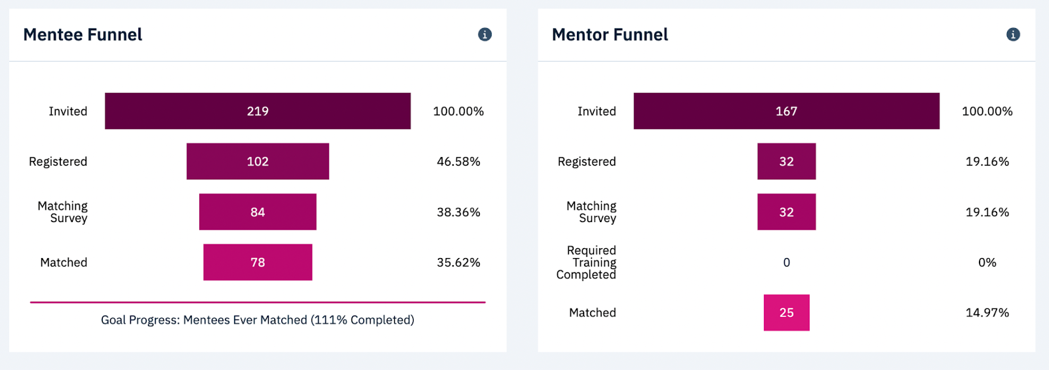The height and width of the screenshot is (370, 1049).
Task: Select the Mentor Matched bar showing 25
Action: click(786, 313)
